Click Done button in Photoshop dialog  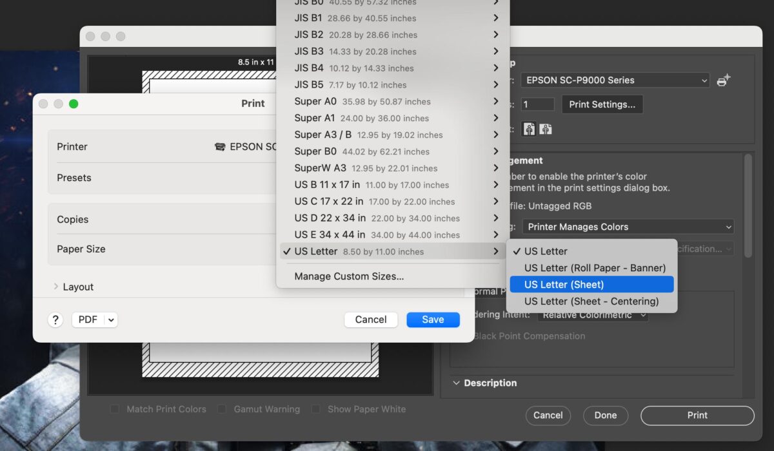coord(606,416)
